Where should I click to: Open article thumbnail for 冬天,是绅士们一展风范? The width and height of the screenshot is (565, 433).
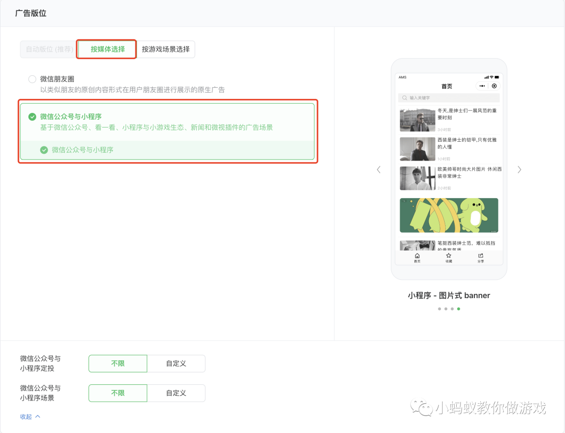(417, 120)
